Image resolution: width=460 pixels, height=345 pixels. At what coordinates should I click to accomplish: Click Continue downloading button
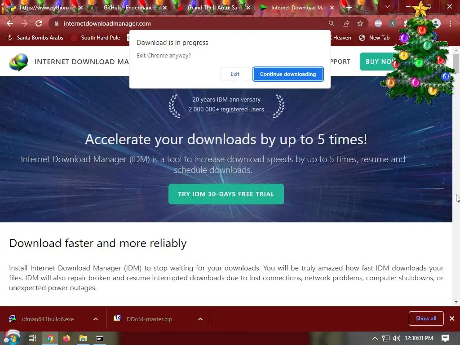[x=288, y=74]
